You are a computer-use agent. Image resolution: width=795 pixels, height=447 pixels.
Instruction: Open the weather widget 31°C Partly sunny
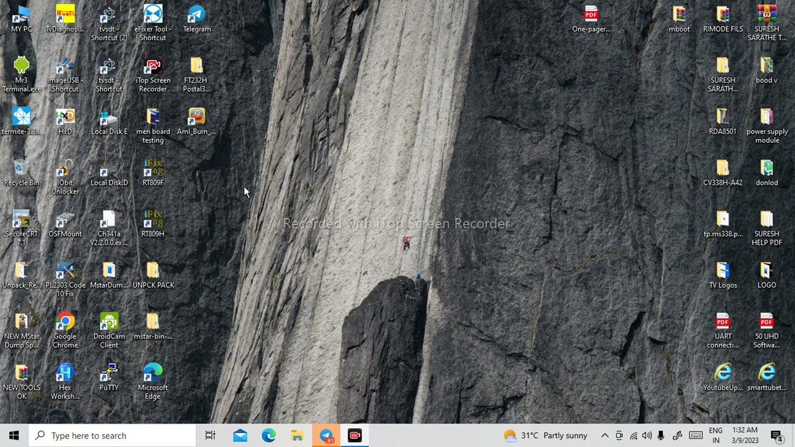pos(545,435)
